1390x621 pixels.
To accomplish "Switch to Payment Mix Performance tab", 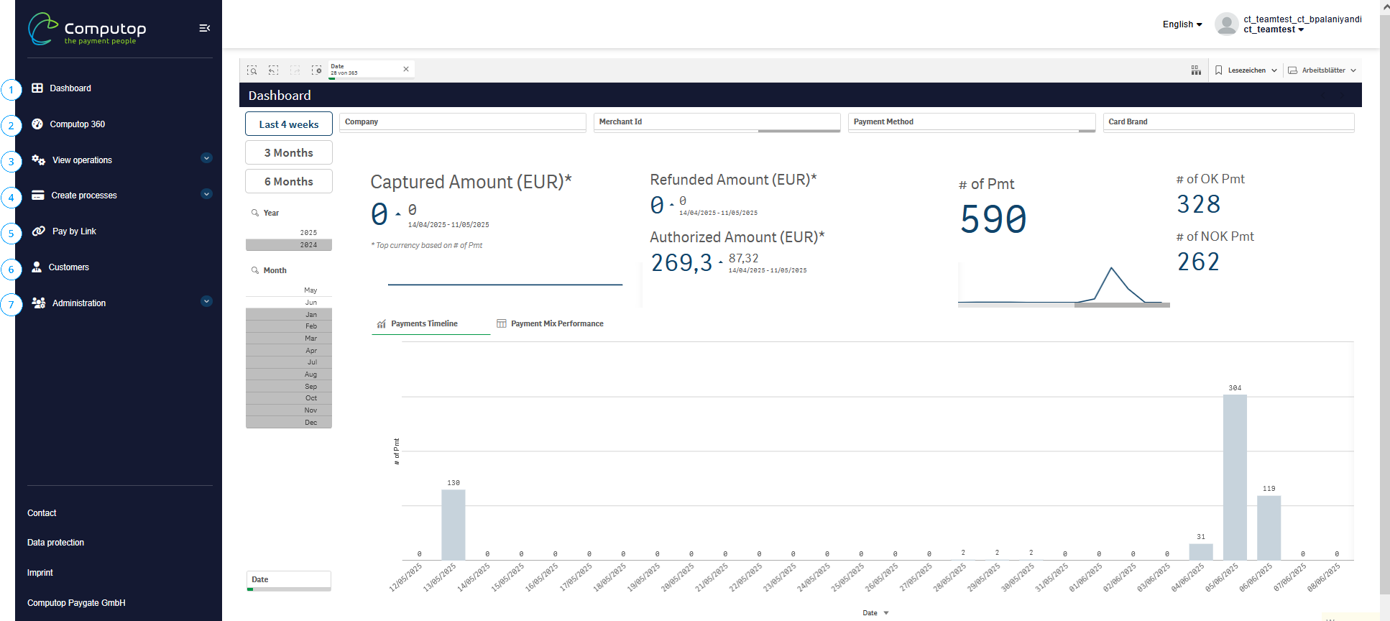I will 551,324.
